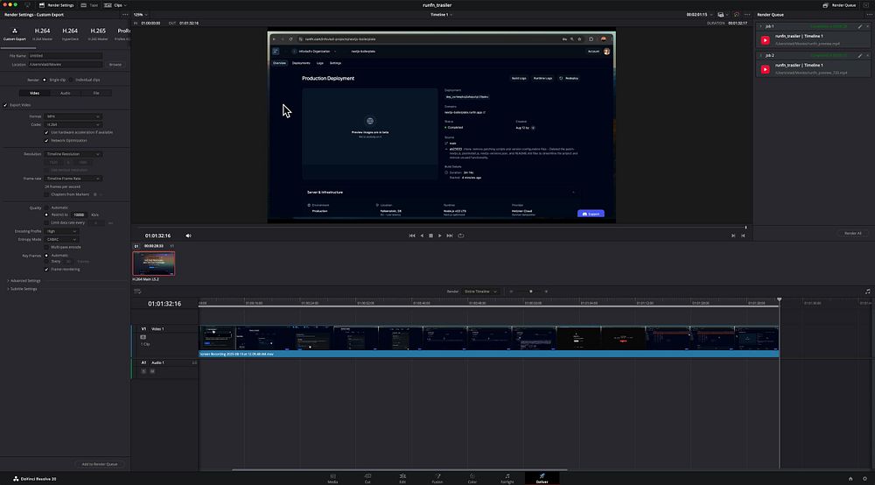Image resolution: width=875 pixels, height=485 pixels.
Task: Edit Job 1 with the pencil icon
Action: [x=860, y=26]
